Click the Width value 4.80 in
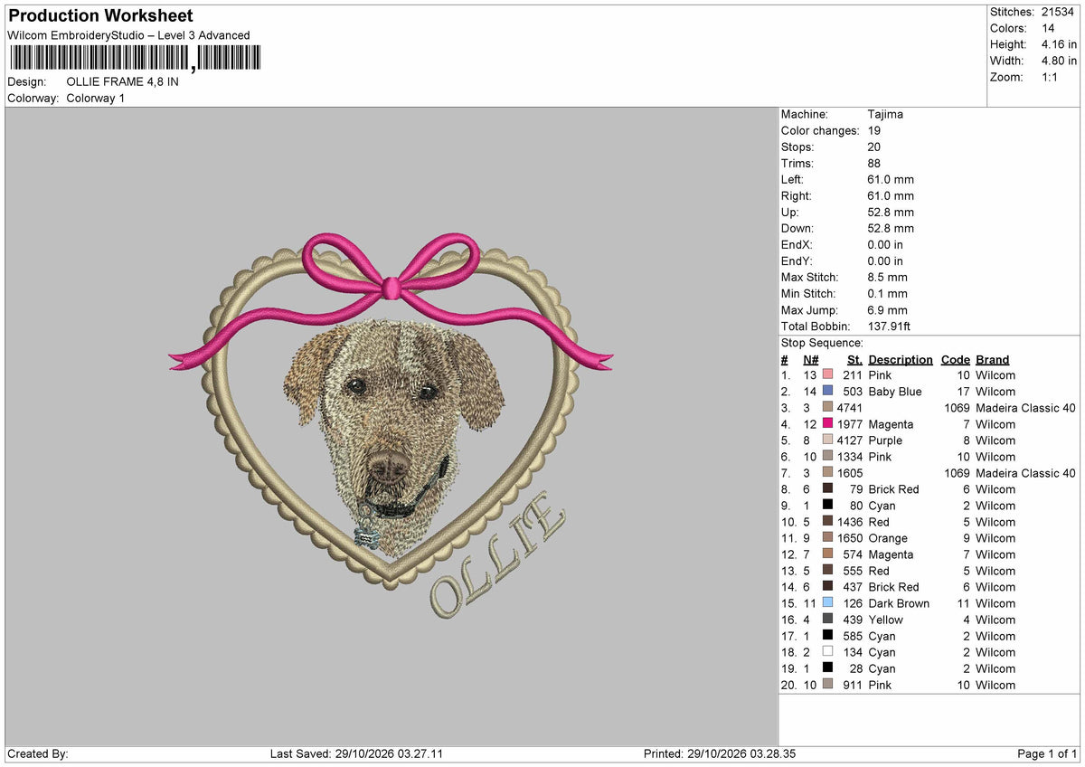The width and height of the screenshot is (1085, 767). 1059,61
